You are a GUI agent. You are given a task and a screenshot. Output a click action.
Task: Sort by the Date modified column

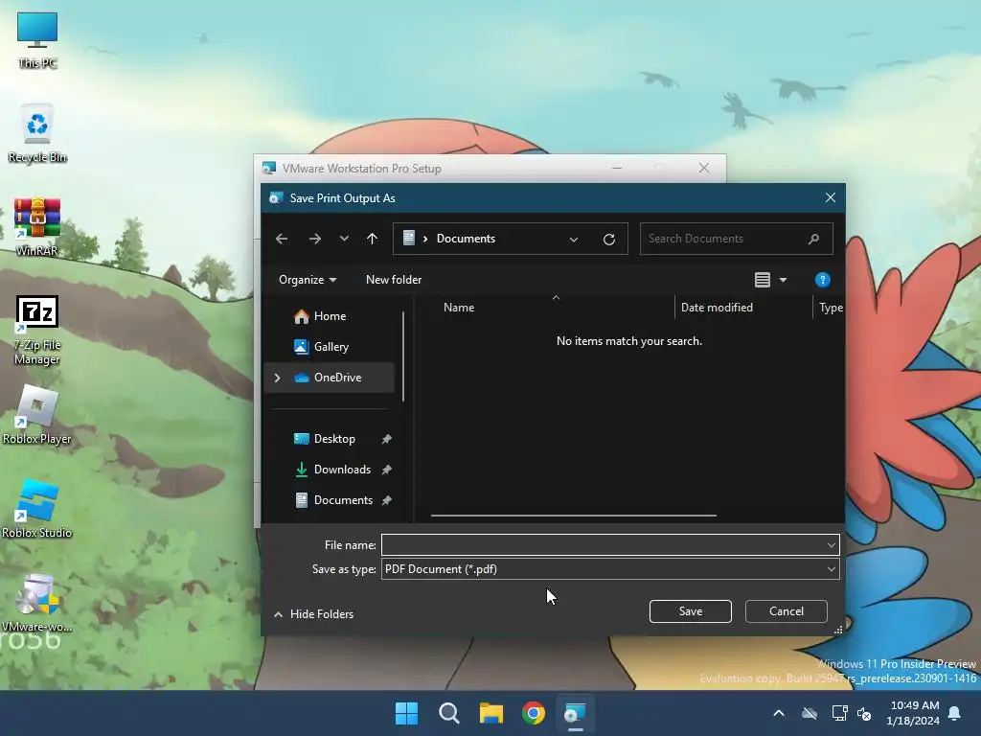pos(717,308)
